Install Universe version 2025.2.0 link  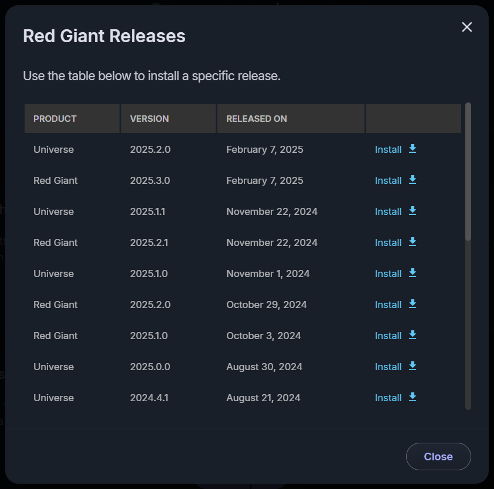coord(388,149)
